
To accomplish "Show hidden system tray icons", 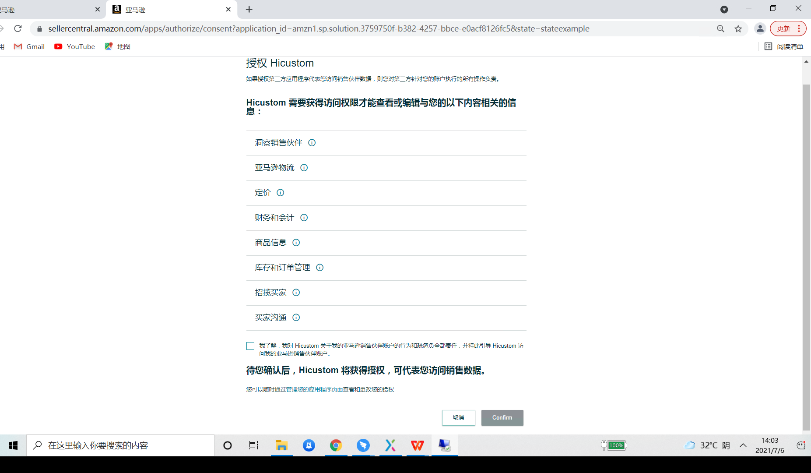I will coord(743,445).
